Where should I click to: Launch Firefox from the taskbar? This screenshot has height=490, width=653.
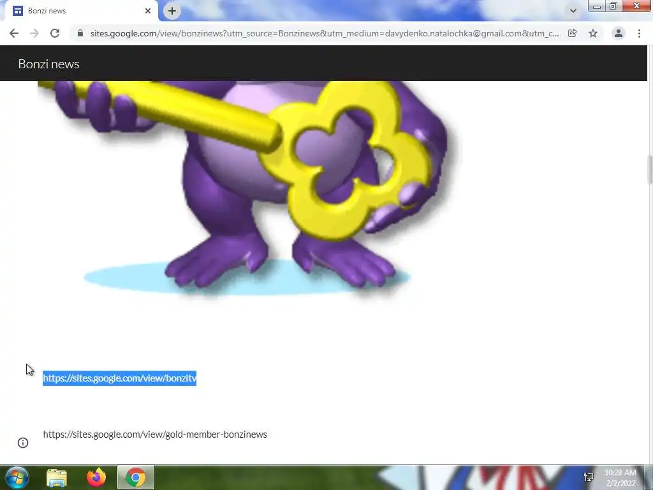tap(96, 477)
